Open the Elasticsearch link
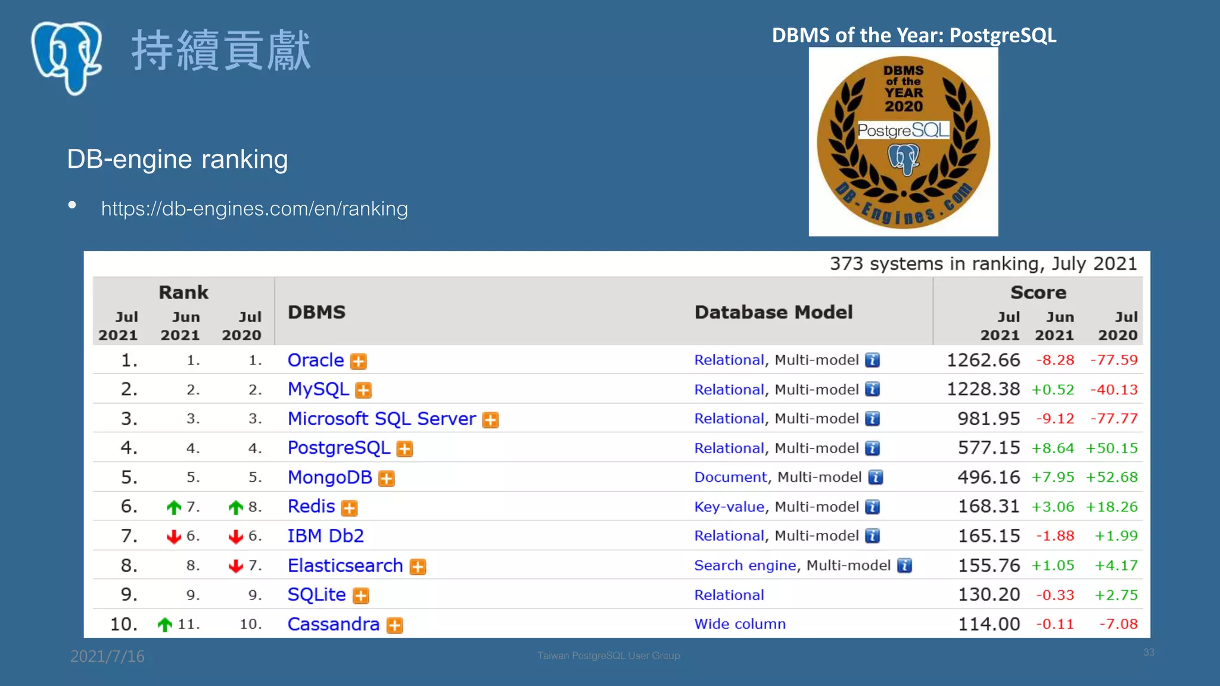The image size is (1220, 686). tap(346, 565)
